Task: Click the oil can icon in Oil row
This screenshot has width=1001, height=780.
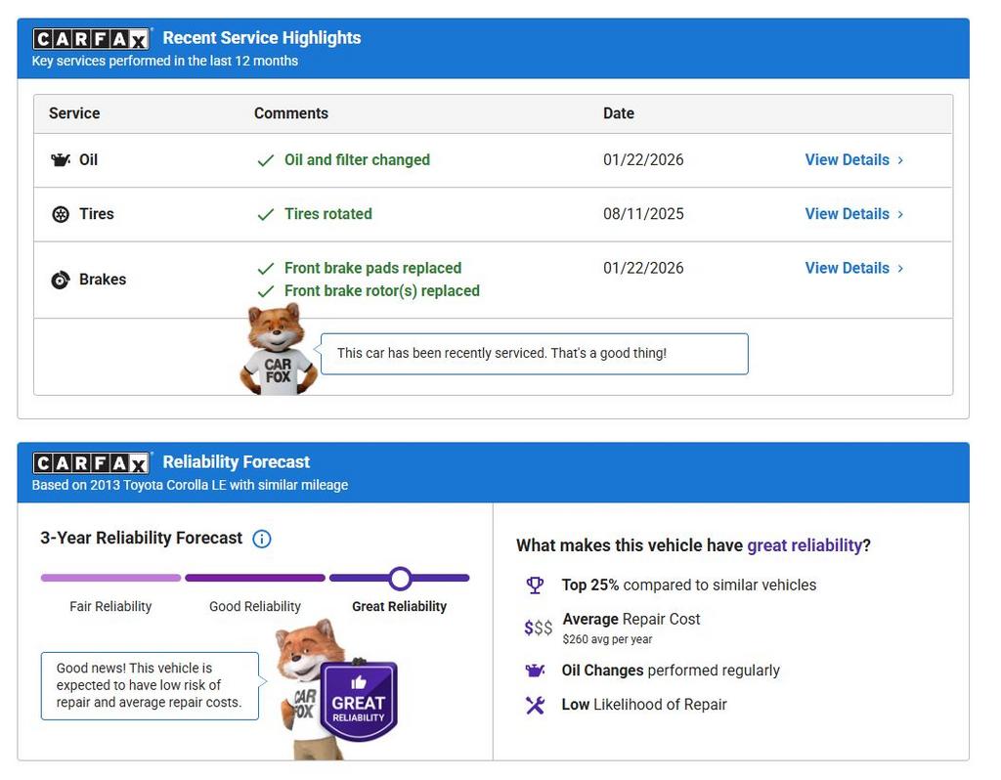Action: (61, 160)
